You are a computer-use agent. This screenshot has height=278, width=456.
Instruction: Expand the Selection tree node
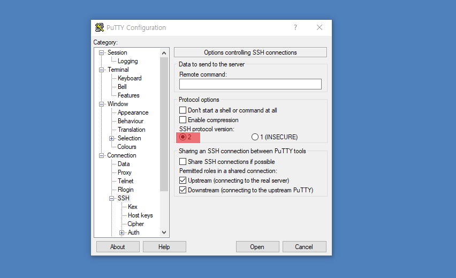(111, 138)
